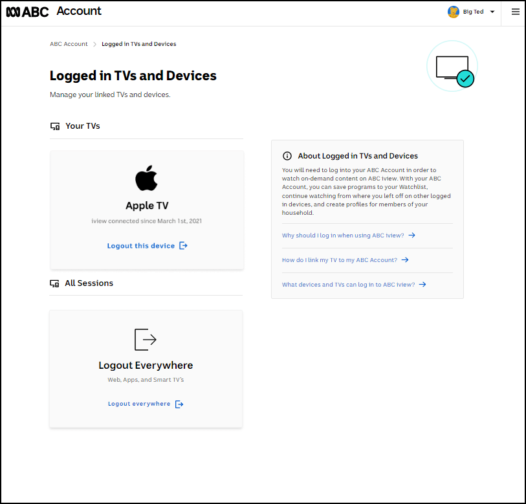This screenshot has height=504, width=526.
Task: Click the ABC logo in the header
Action: coord(27,11)
